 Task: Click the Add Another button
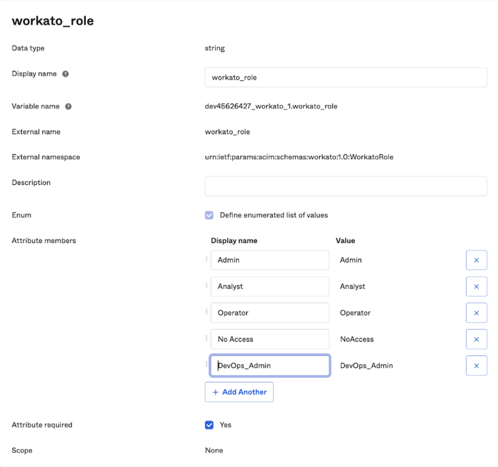click(239, 392)
